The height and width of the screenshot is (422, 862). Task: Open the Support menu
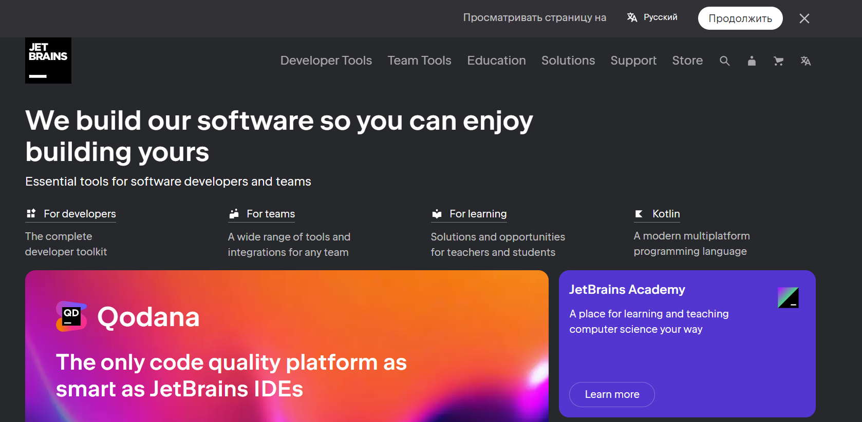(633, 61)
